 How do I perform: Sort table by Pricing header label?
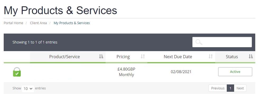(123, 57)
